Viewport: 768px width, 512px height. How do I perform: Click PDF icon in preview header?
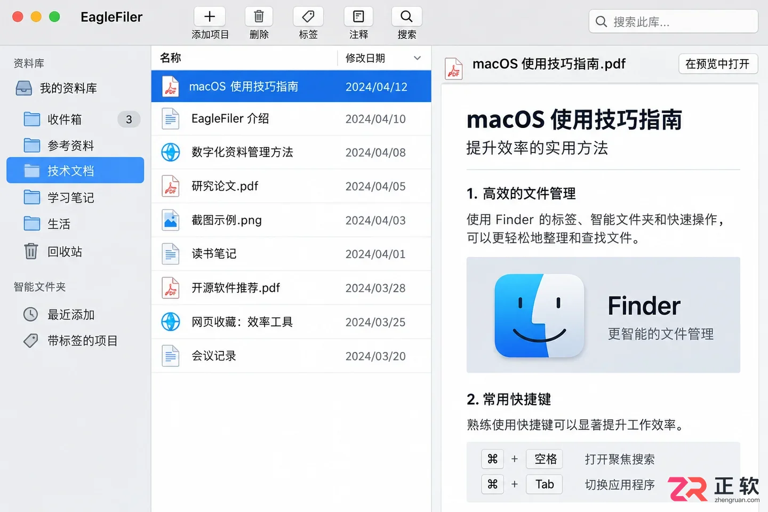point(454,68)
